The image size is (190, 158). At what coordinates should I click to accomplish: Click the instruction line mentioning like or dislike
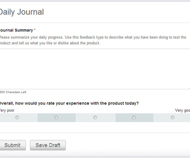(50, 43)
